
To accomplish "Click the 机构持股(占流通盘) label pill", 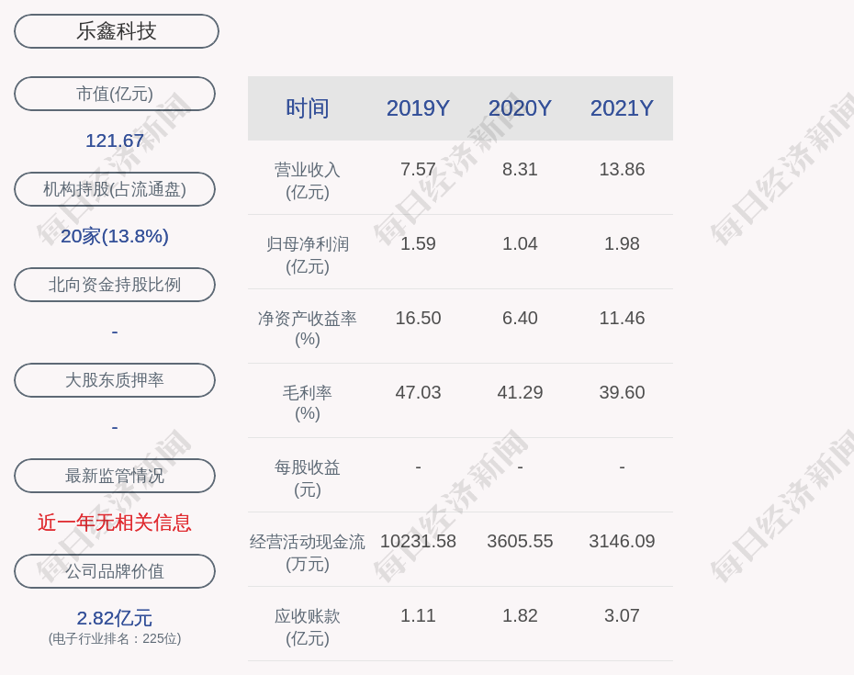I will pos(115,189).
